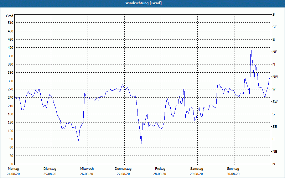Click the 270 degree axis value
The height and width of the screenshot is (178, 285).
coord(11,89)
